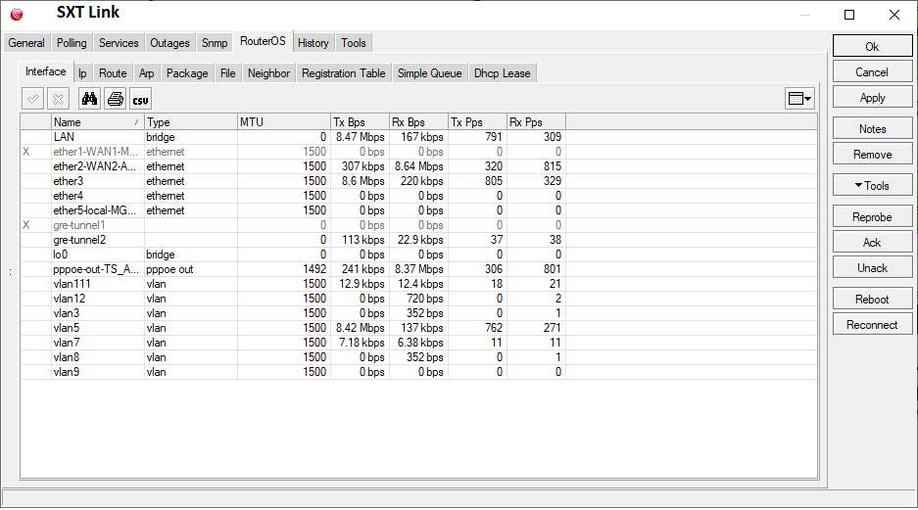Sort by the Type column header
This screenshot has width=918, height=510.
coord(190,122)
